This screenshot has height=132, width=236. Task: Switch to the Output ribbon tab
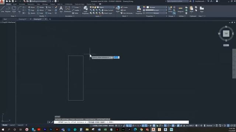coord(52,4)
